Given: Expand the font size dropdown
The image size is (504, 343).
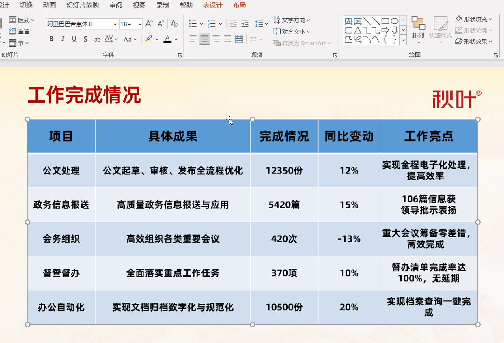Looking at the screenshot, I should point(139,24).
